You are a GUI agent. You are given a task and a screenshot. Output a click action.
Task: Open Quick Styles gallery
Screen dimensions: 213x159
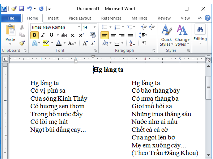166,35
